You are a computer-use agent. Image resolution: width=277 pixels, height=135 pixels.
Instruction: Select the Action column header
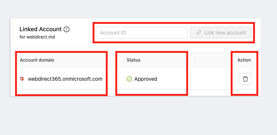(244, 60)
